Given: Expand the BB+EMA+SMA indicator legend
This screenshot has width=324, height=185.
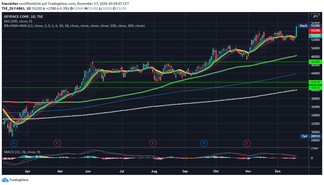Looking at the screenshot, I should point(74,26).
